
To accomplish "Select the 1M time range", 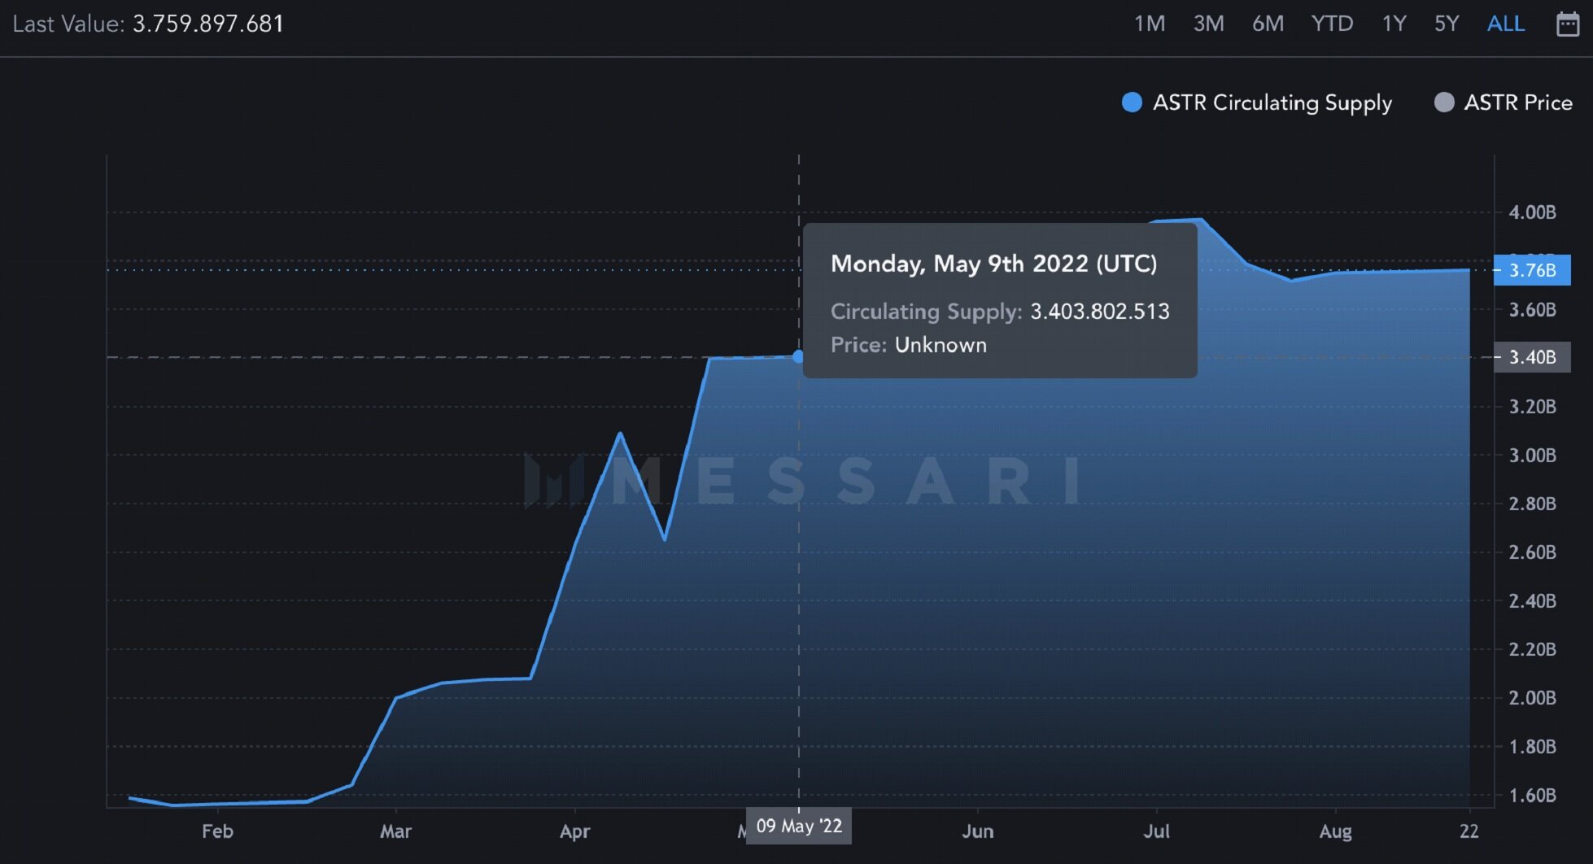I will (x=1149, y=24).
